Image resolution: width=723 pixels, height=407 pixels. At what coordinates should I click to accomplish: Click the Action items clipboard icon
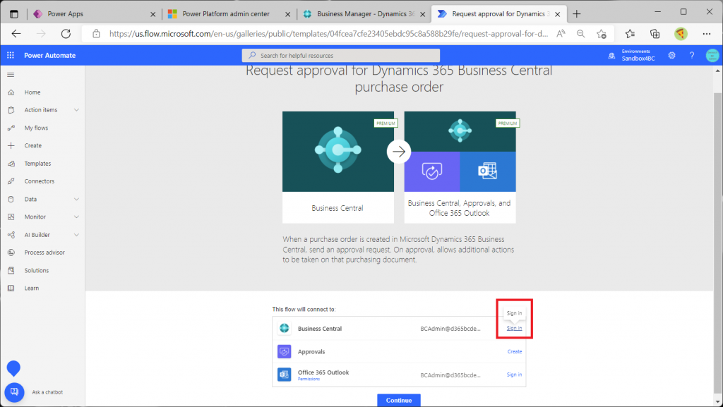point(11,110)
